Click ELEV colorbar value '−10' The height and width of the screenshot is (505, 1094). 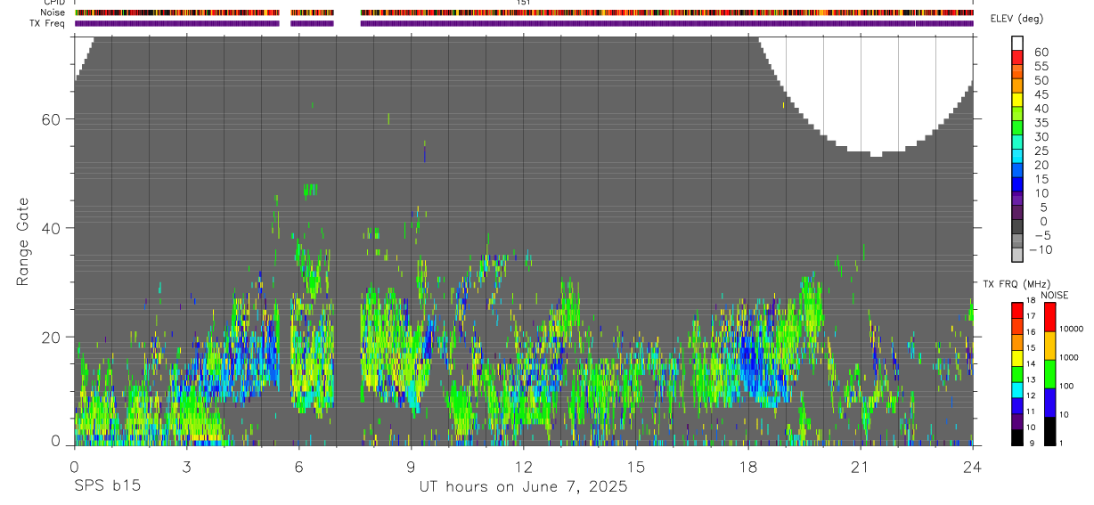(1041, 249)
